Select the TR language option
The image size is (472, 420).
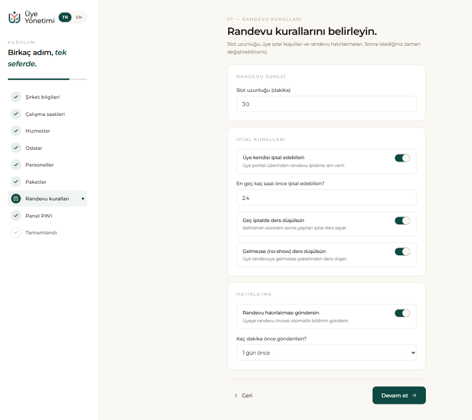coord(65,17)
